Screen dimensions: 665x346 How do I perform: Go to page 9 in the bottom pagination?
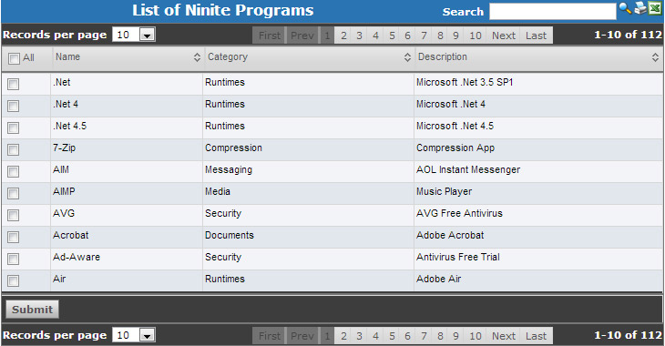(x=455, y=336)
